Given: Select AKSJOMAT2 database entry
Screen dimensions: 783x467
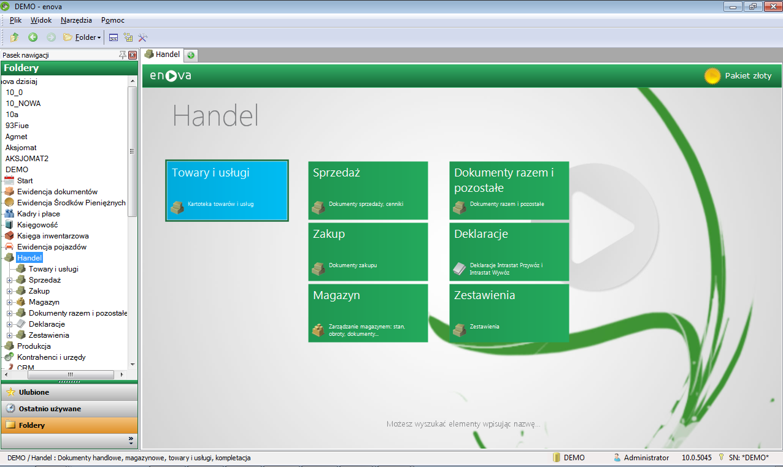Looking at the screenshot, I should (27, 159).
